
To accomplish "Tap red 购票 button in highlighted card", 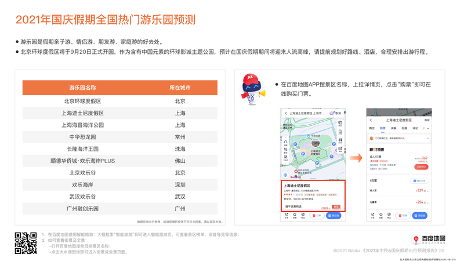I will (x=336, y=207).
